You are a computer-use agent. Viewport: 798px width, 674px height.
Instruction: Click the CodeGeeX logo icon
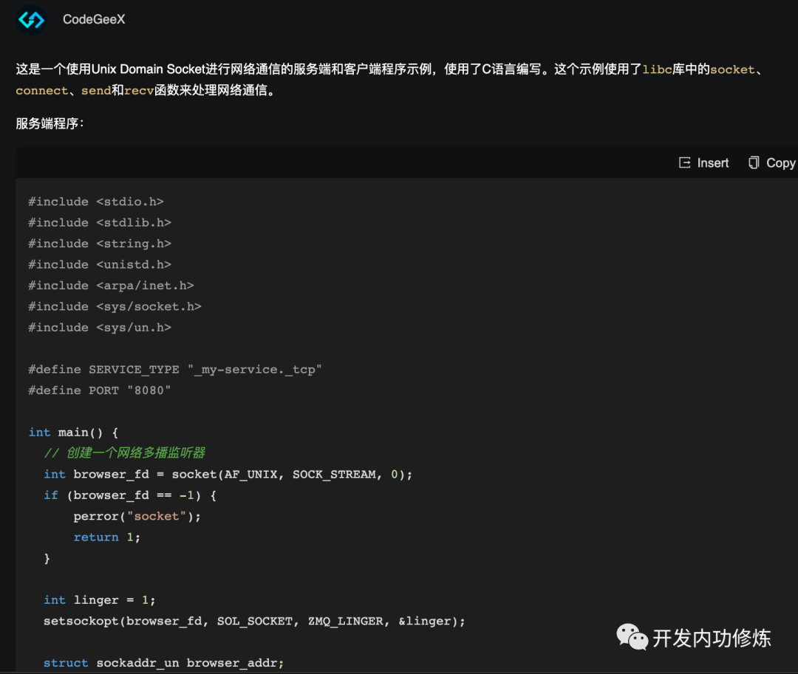(x=32, y=20)
